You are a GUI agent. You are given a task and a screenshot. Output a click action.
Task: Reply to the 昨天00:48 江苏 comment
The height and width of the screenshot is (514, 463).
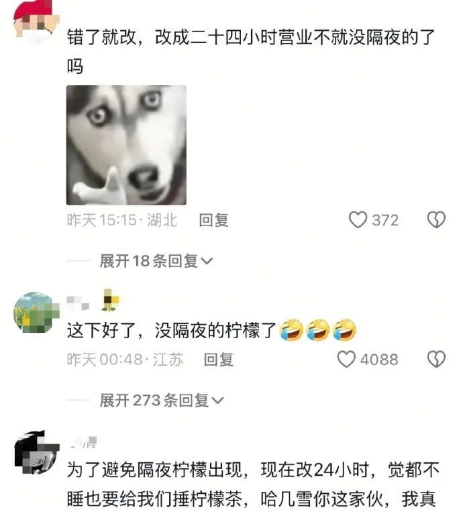[x=218, y=360]
